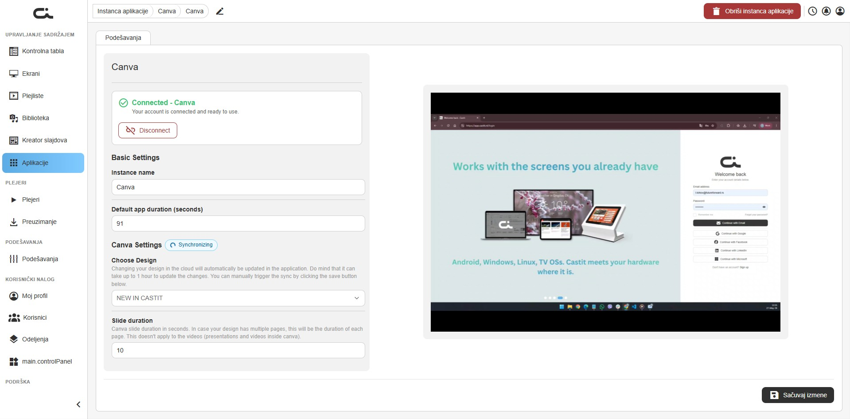The height and width of the screenshot is (419, 850).
Task: Click the Ekrani monitor icon
Action: 14,74
